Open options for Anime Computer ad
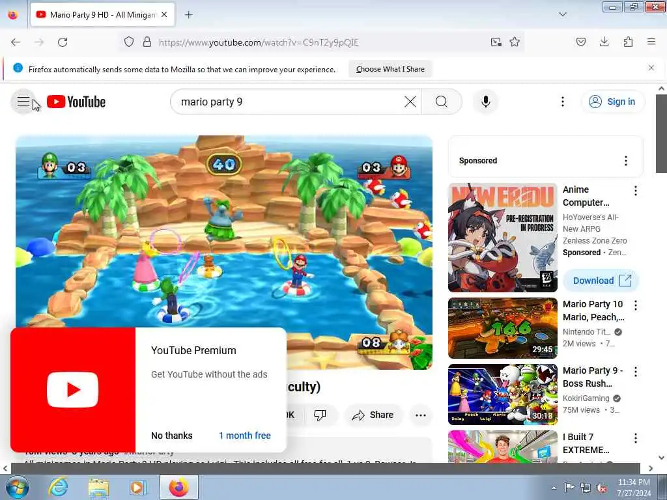Image resolution: width=667 pixels, height=500 pixels. click(x=636, y=191)
